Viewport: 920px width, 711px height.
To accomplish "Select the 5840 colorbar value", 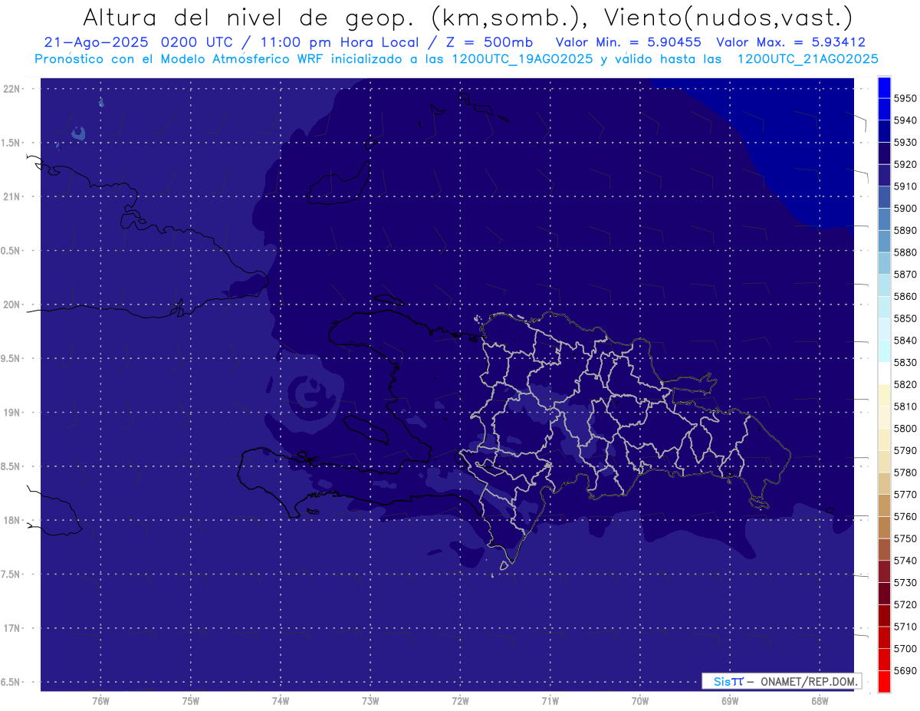I will click(x=905, y=341).
